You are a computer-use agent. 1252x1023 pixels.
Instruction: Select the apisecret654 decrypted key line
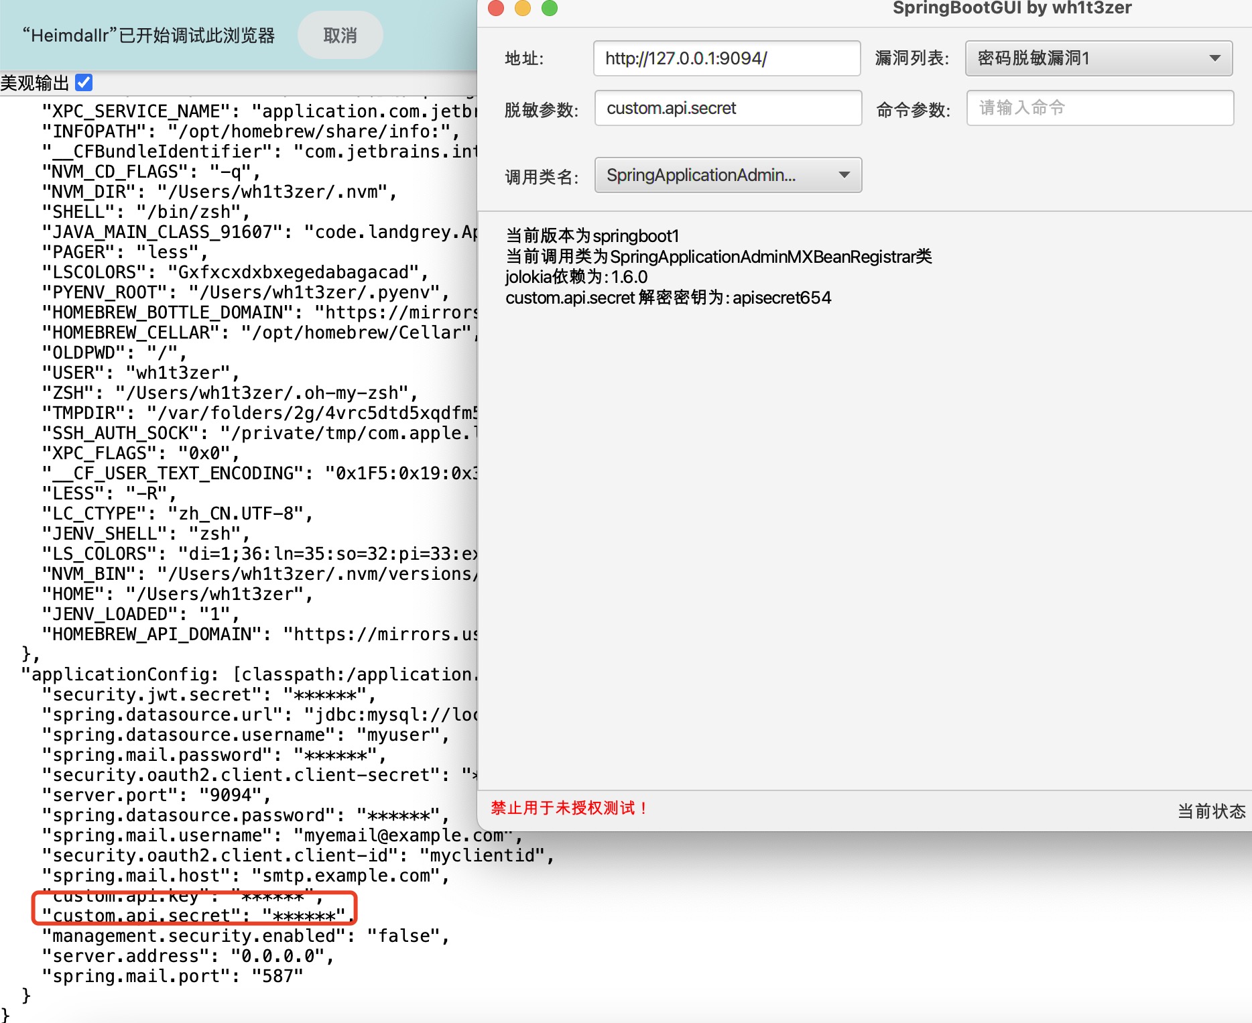(668, 298)
